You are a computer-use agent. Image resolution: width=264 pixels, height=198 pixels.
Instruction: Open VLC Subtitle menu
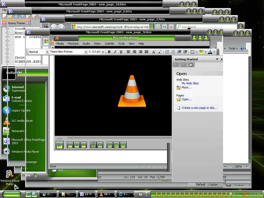[x=109, y=44]
